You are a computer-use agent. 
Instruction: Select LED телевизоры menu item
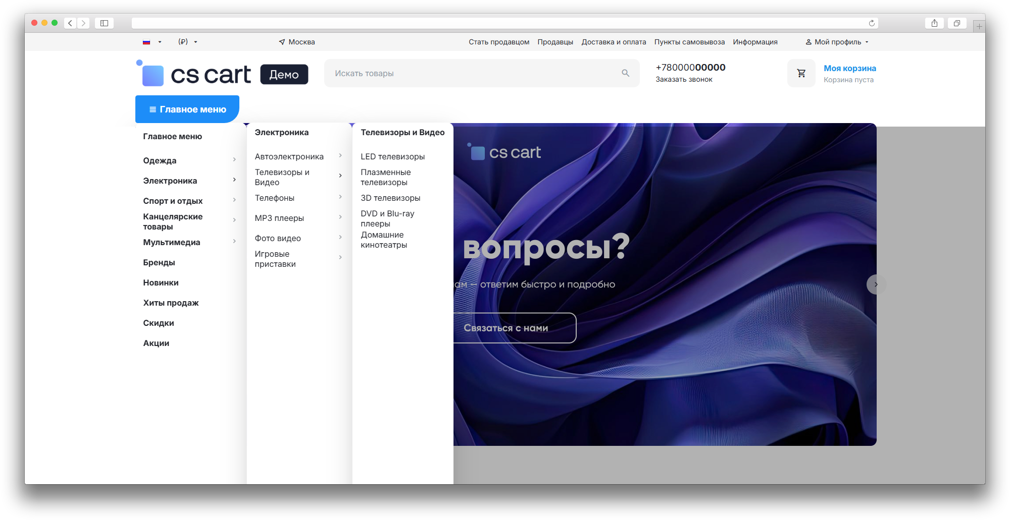[392, 156]
